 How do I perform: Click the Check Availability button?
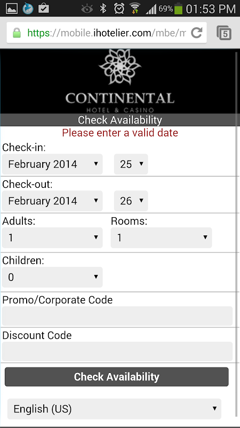click(x=117, y=377)
